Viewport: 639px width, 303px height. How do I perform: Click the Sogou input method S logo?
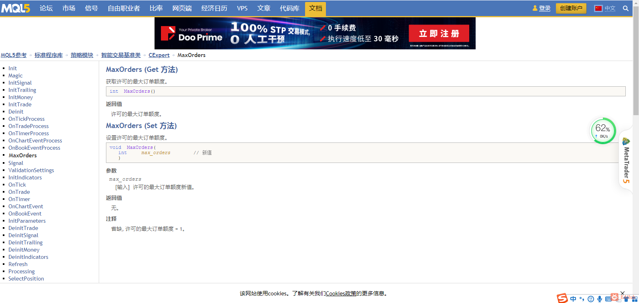tap(562, 298)
